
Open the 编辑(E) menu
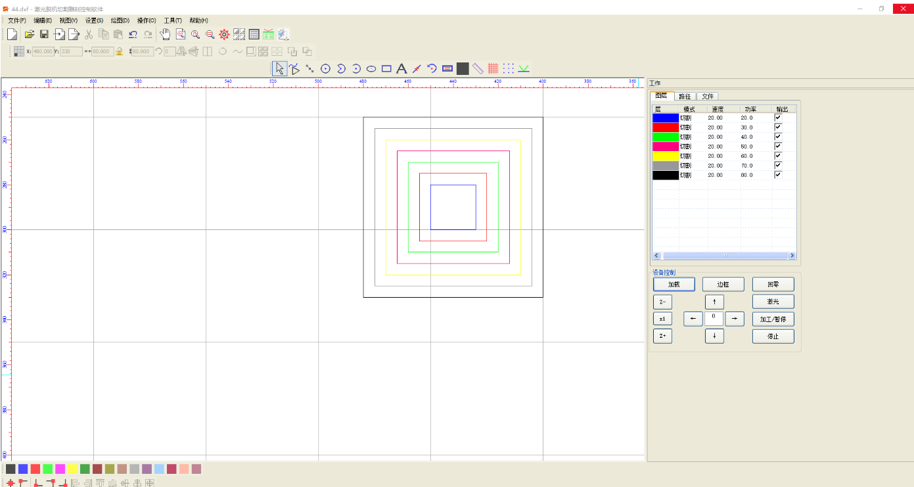[x=43, y=20]
